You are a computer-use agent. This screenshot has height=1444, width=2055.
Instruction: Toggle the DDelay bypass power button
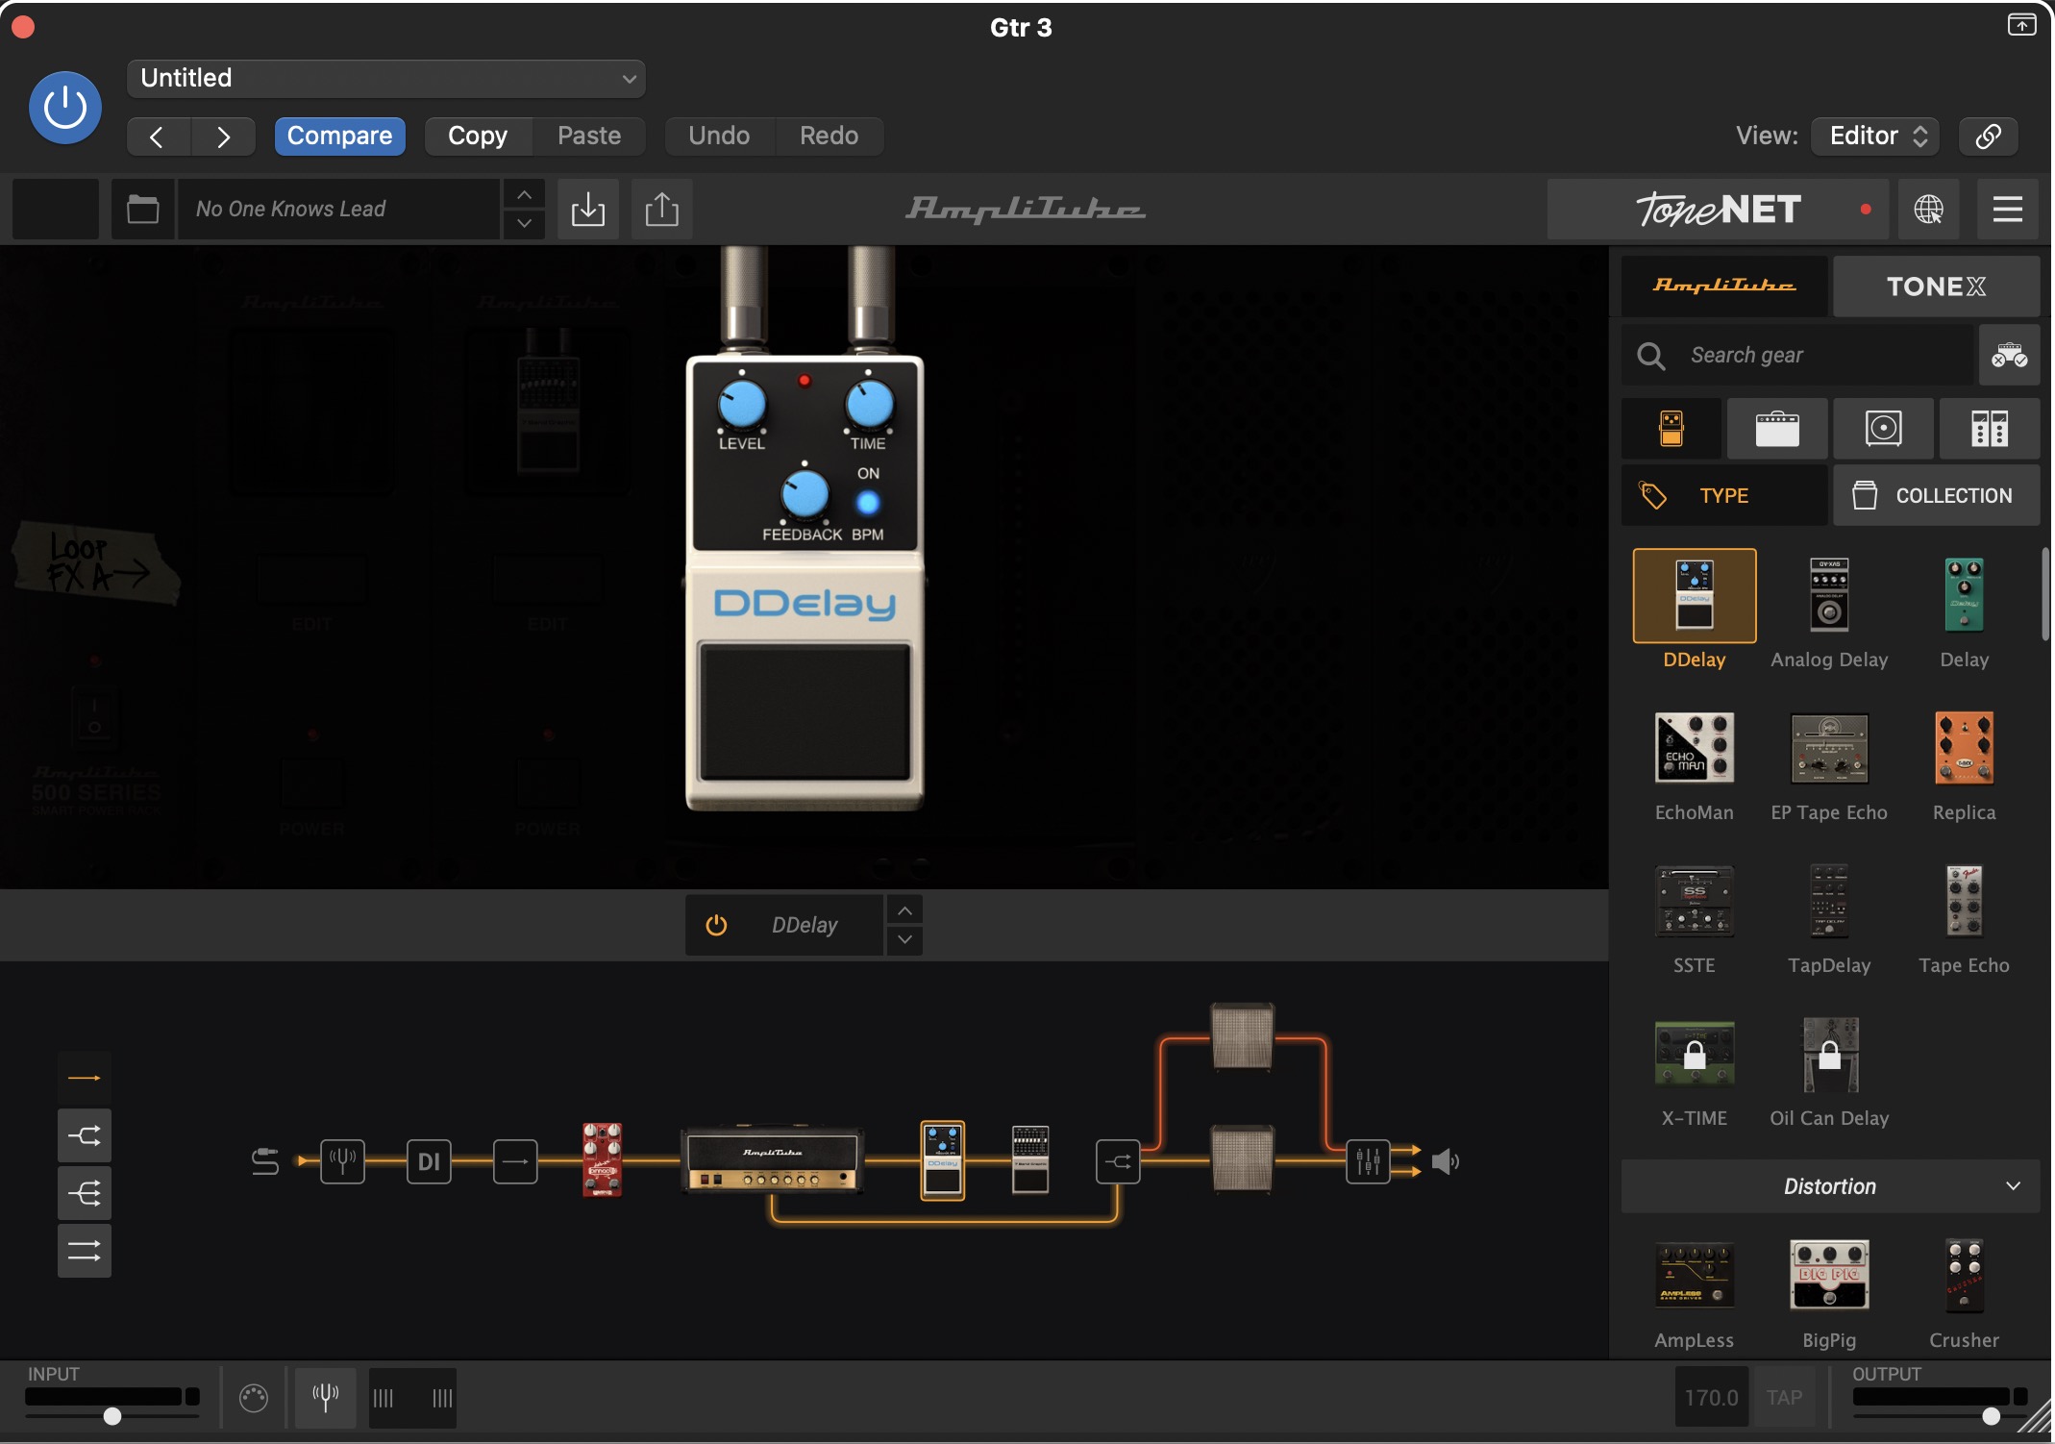coord(716,925)
